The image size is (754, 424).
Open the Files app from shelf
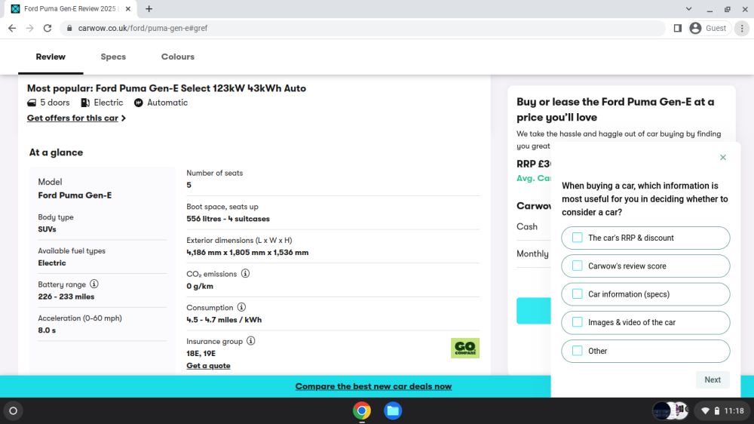pyautogui.click(x=393, y=411)
